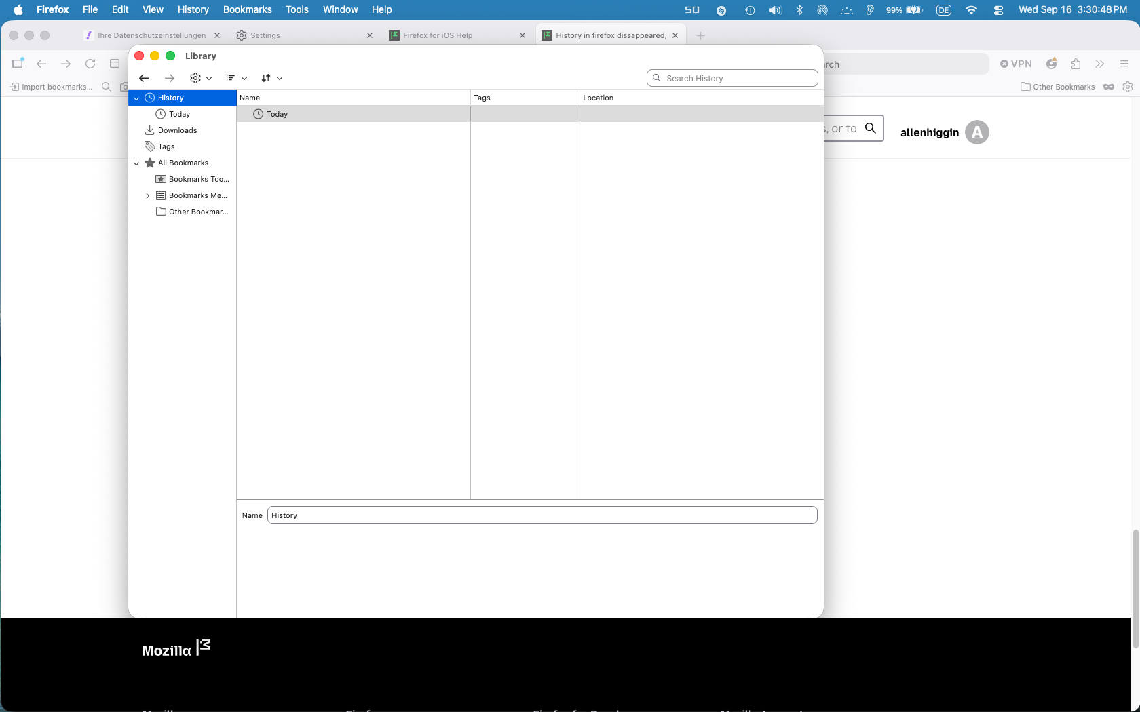Collapse the History tree node
The height and width of the screenshot is (712, 1140).
click(x=136, y=98)
